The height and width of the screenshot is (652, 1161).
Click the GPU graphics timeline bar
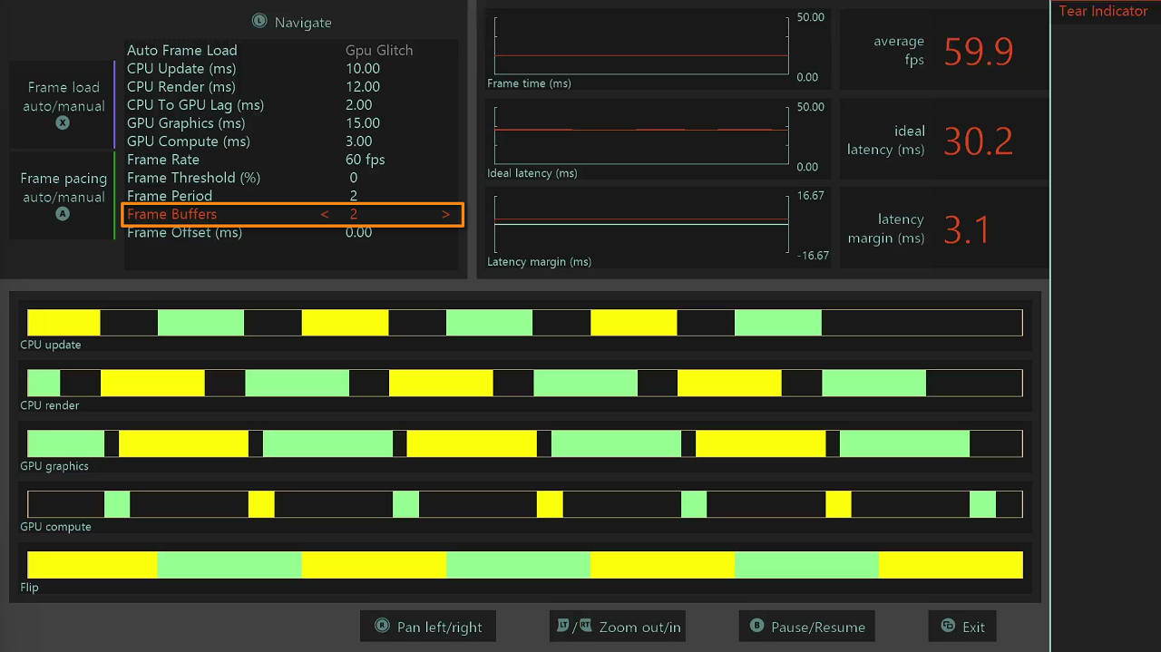525,443
